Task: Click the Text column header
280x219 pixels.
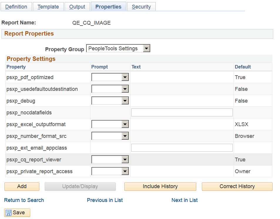Action: pos(136,67)
